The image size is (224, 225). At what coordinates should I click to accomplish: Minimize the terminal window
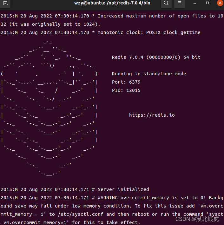[x=194, y=3]
